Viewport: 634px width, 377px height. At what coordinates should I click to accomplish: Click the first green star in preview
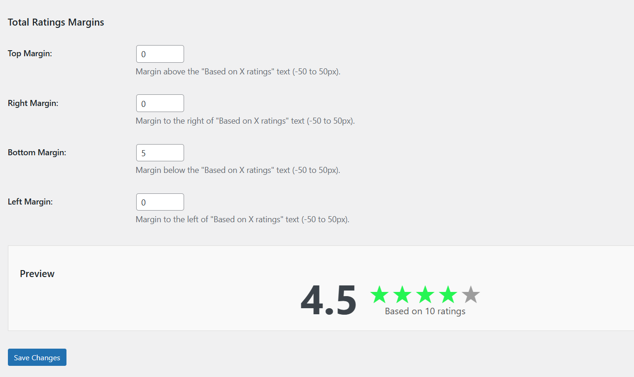coord(379,295)
